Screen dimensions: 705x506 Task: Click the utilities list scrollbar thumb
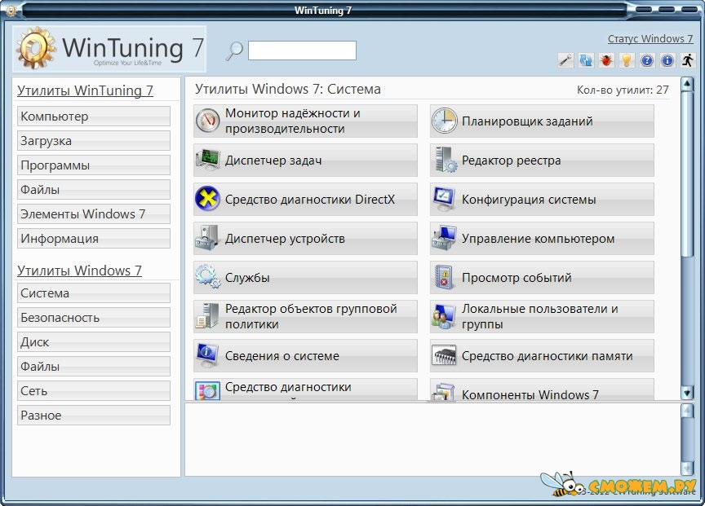point(686,174)
